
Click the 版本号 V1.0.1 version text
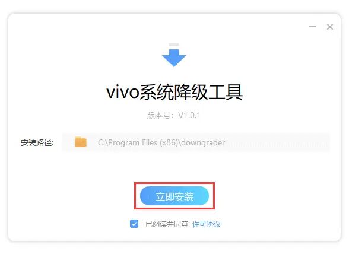173,115
